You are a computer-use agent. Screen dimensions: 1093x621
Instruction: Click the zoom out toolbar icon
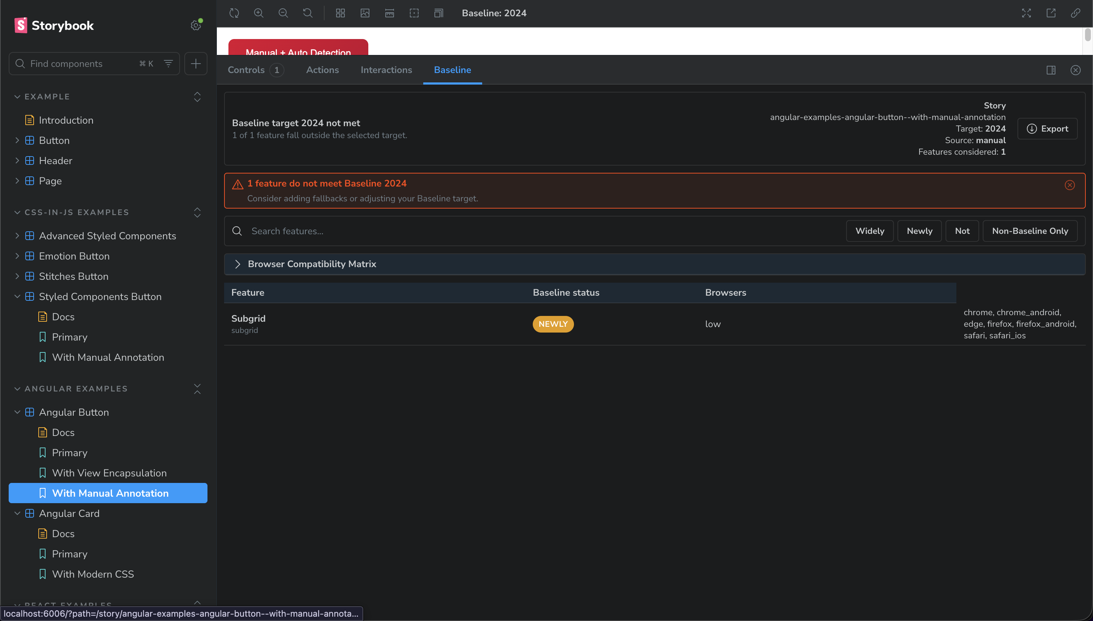(x=283, y=13)
